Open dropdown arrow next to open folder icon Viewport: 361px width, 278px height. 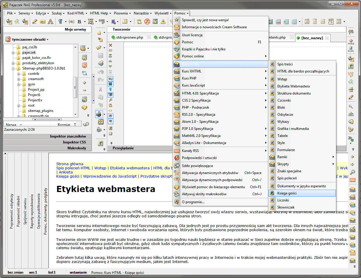tap(104, 48)
